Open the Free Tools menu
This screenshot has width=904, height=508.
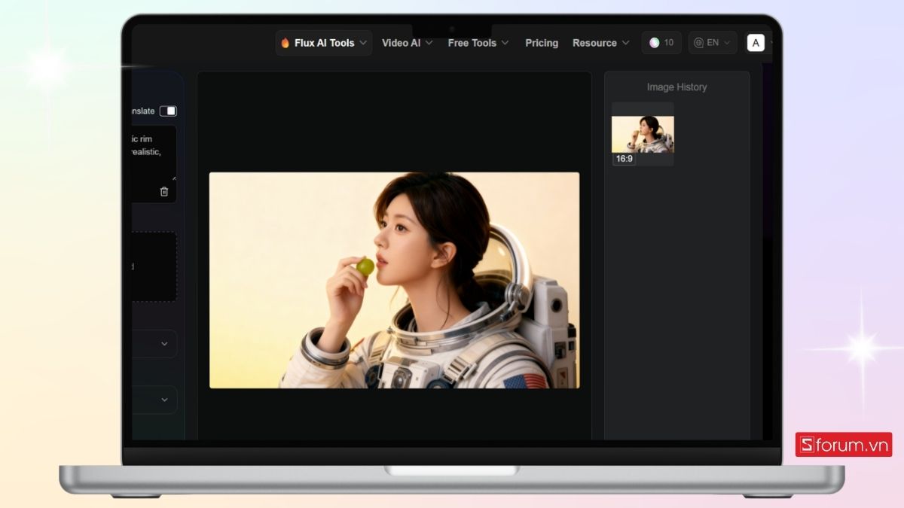coord(478,43)
